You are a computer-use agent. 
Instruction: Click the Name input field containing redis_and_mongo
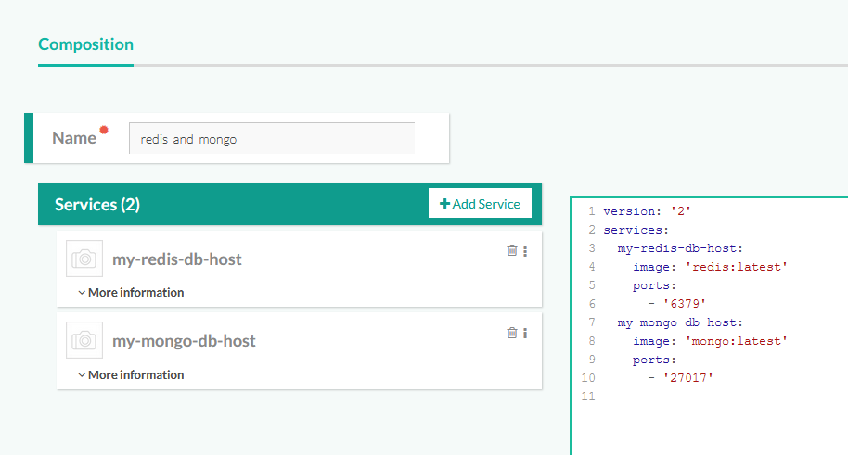tap(271, 139)
